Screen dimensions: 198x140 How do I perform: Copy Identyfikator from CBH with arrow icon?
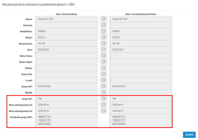104,31
